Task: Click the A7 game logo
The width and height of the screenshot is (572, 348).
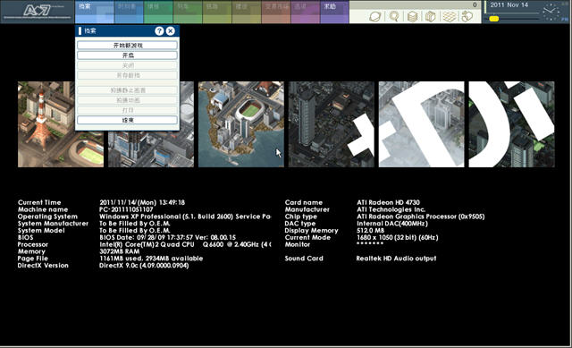Action: [37, 11]
